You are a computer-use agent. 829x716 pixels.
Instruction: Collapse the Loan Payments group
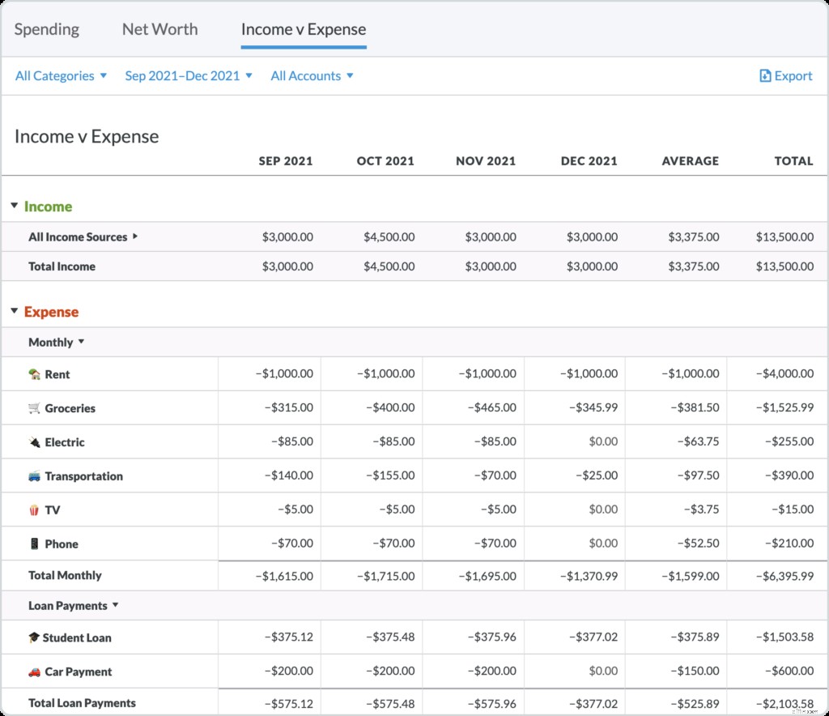click(116, 605)
